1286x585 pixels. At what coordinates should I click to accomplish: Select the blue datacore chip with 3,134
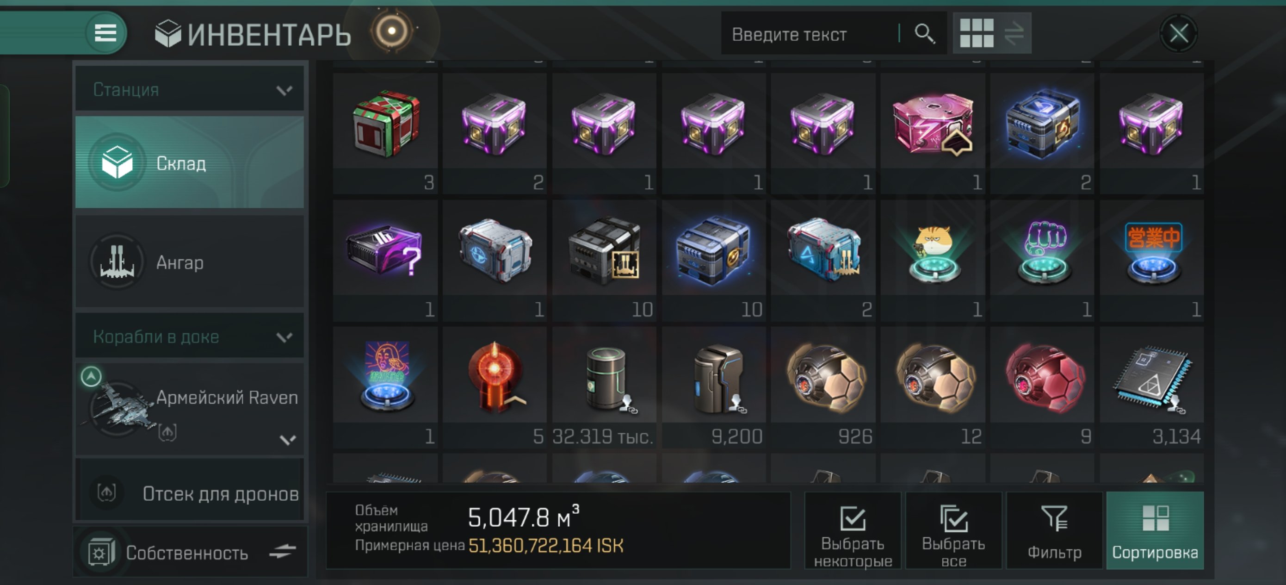(1152, 388)
